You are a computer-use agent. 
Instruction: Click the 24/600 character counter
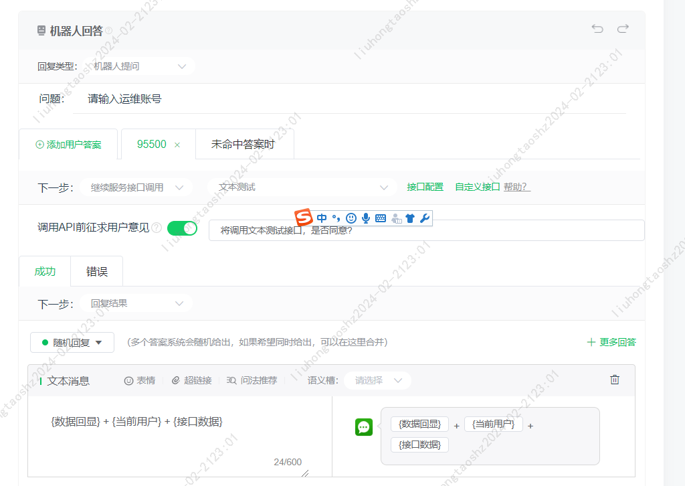point(288,462)
